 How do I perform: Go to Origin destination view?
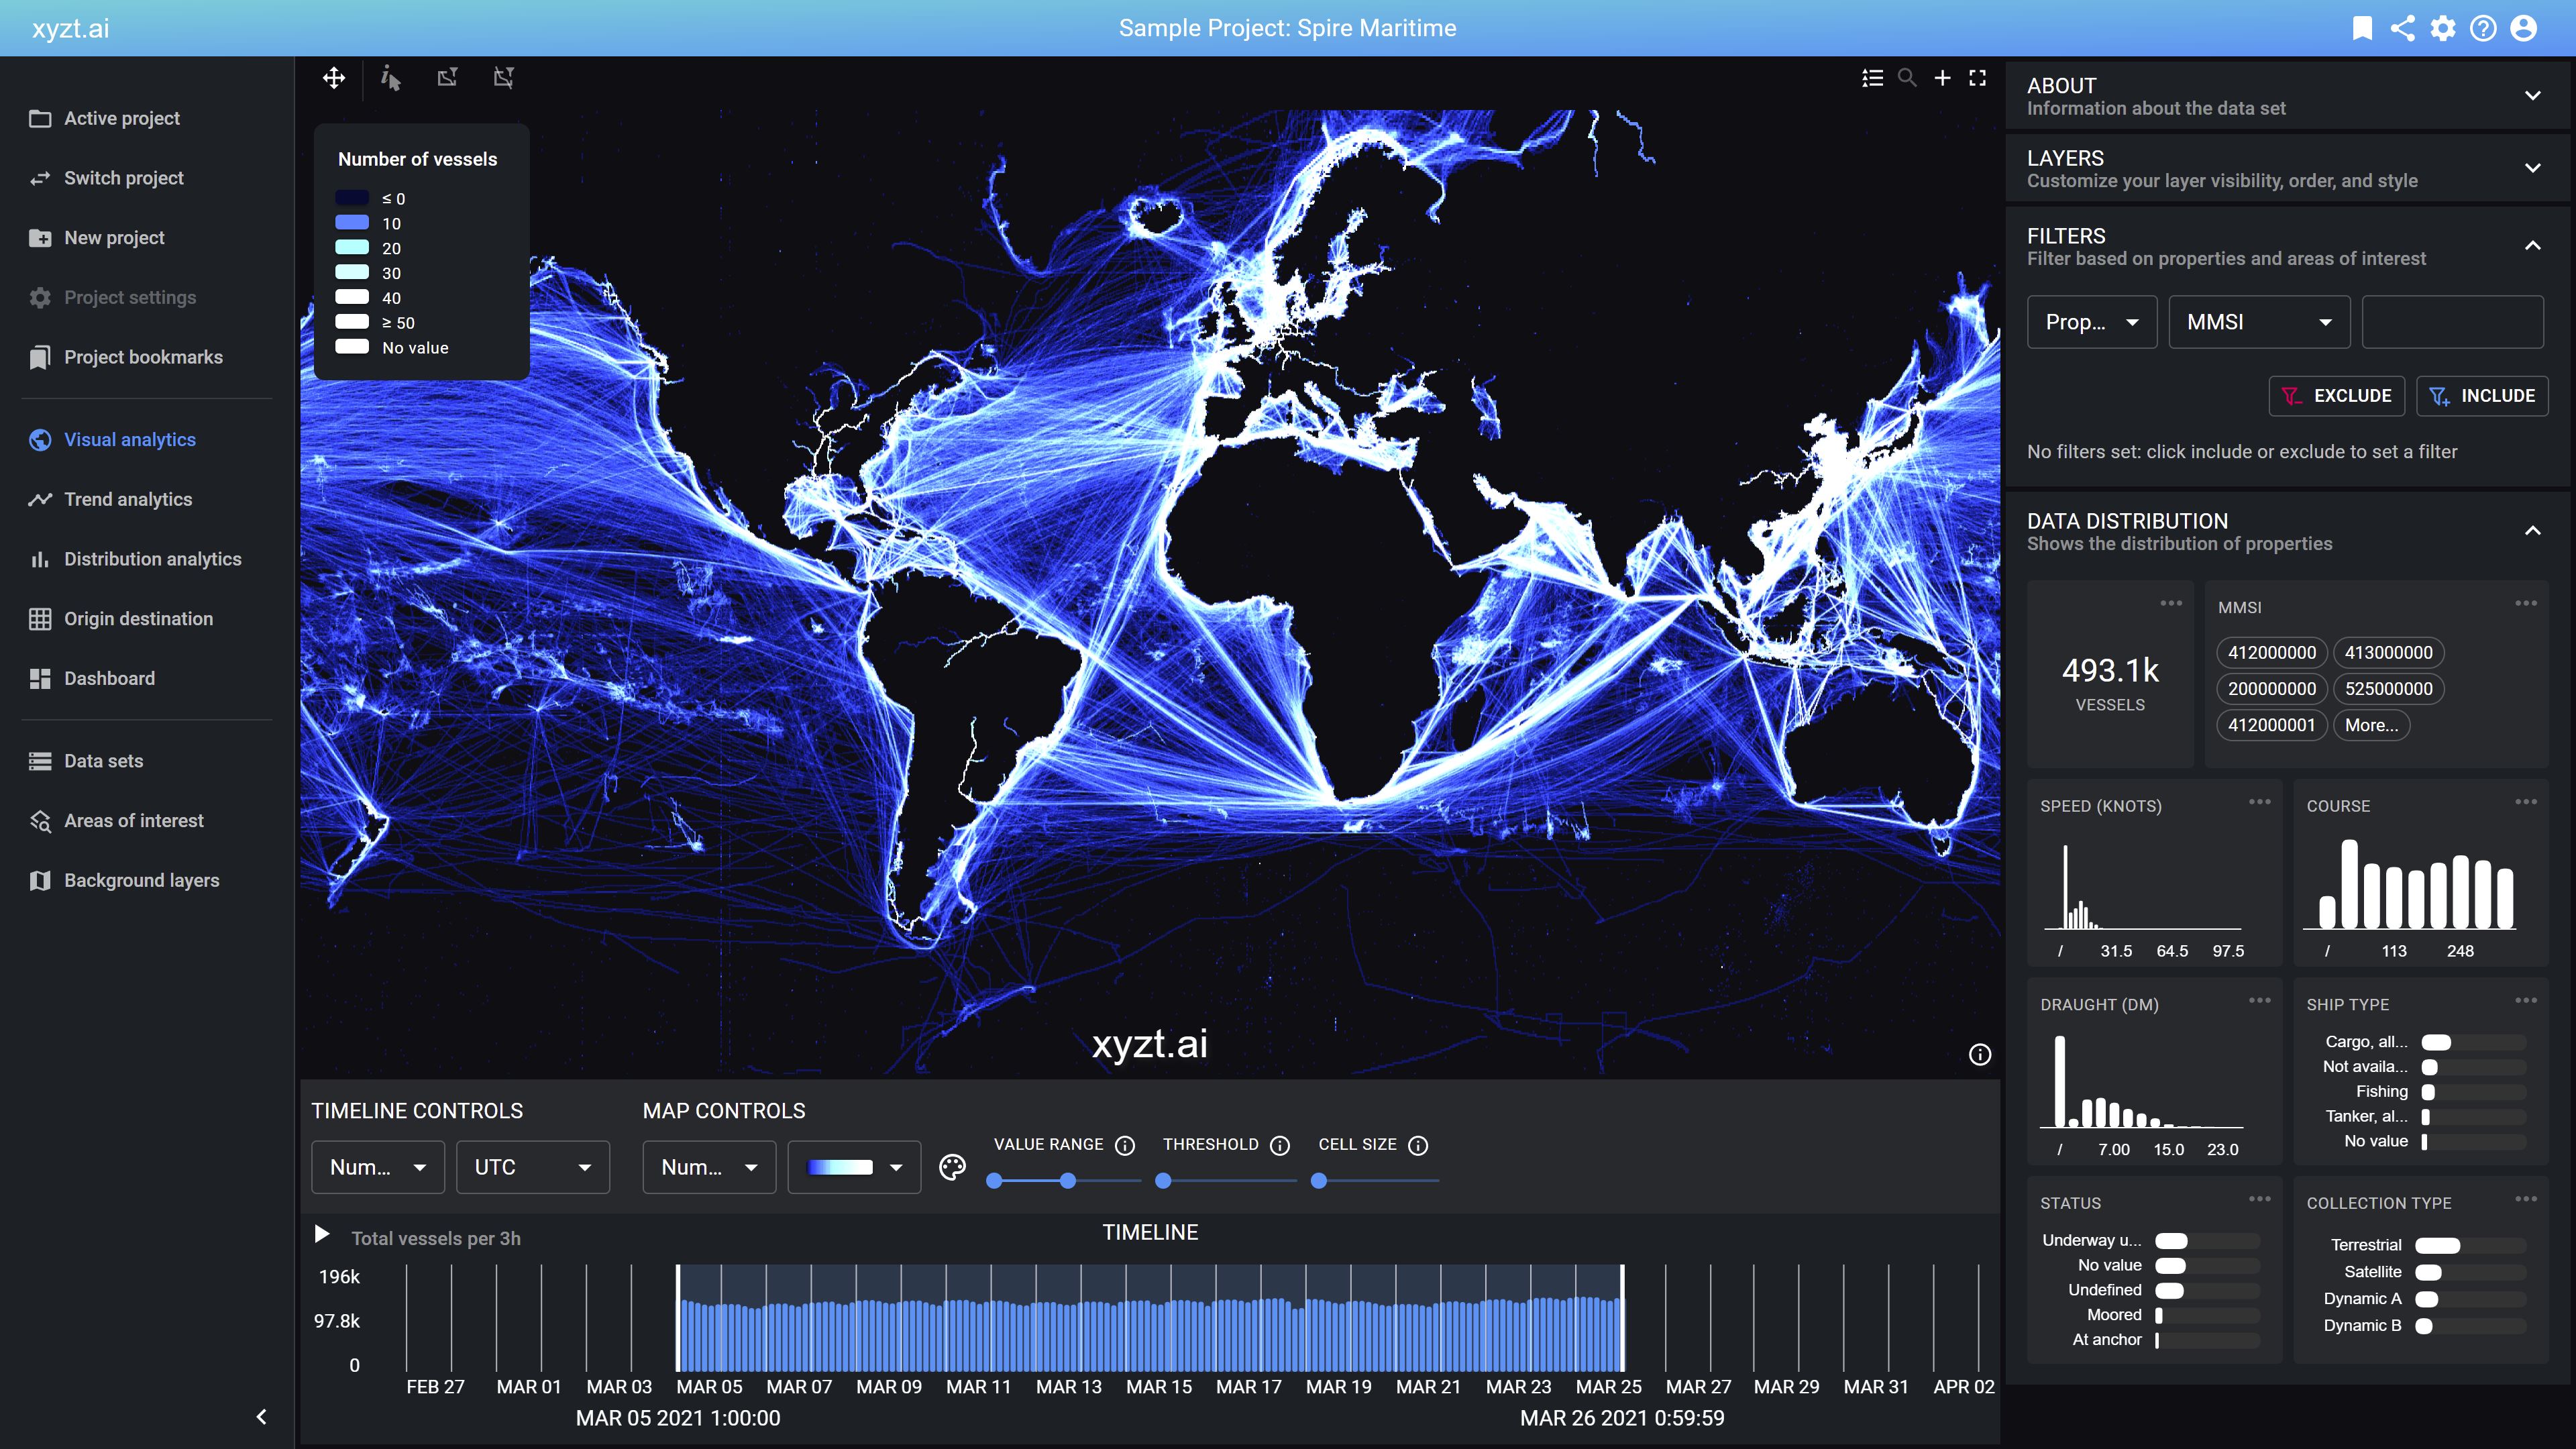[138, 619]
